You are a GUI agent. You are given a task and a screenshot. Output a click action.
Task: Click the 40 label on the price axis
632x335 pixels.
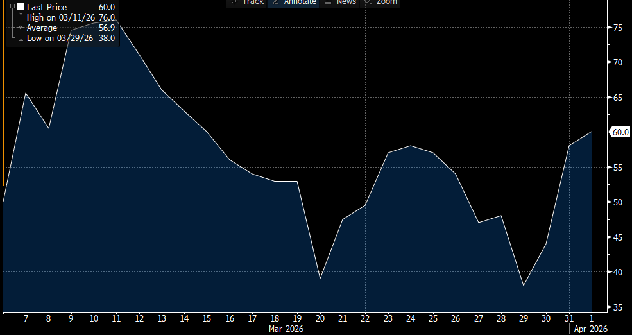point(618,272)
